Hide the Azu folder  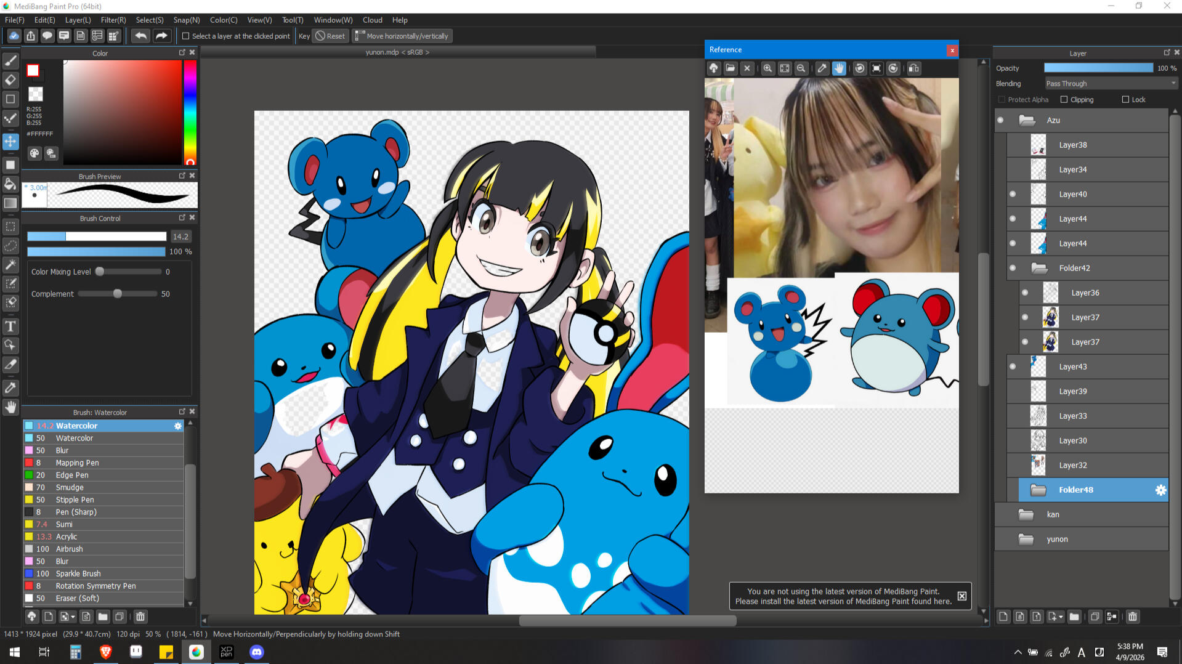click(1000, 120)
